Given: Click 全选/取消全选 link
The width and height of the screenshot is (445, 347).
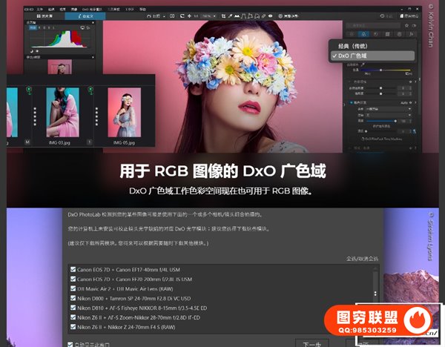Looking at the screenshot, I should (x=363, y=259).
